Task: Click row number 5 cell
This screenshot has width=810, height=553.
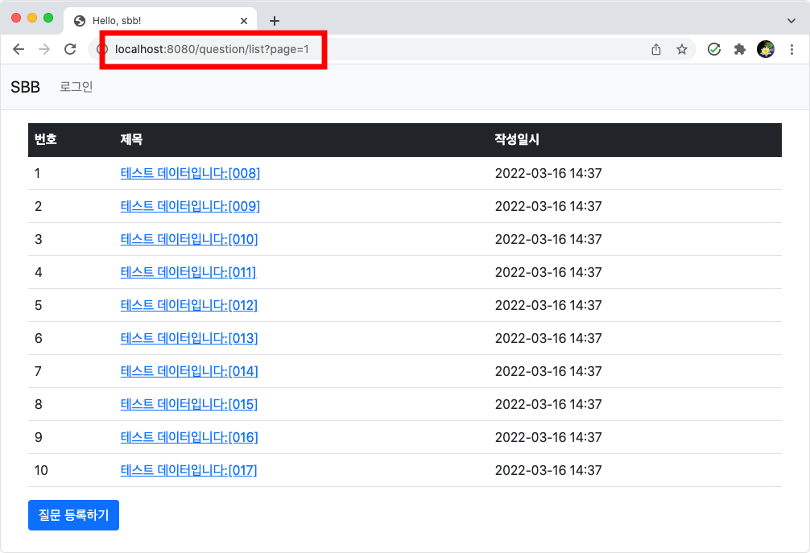Action: click(x=38, y=305)
